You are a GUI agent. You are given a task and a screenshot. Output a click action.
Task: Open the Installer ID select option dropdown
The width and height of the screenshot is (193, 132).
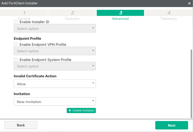tap(55, 28)
